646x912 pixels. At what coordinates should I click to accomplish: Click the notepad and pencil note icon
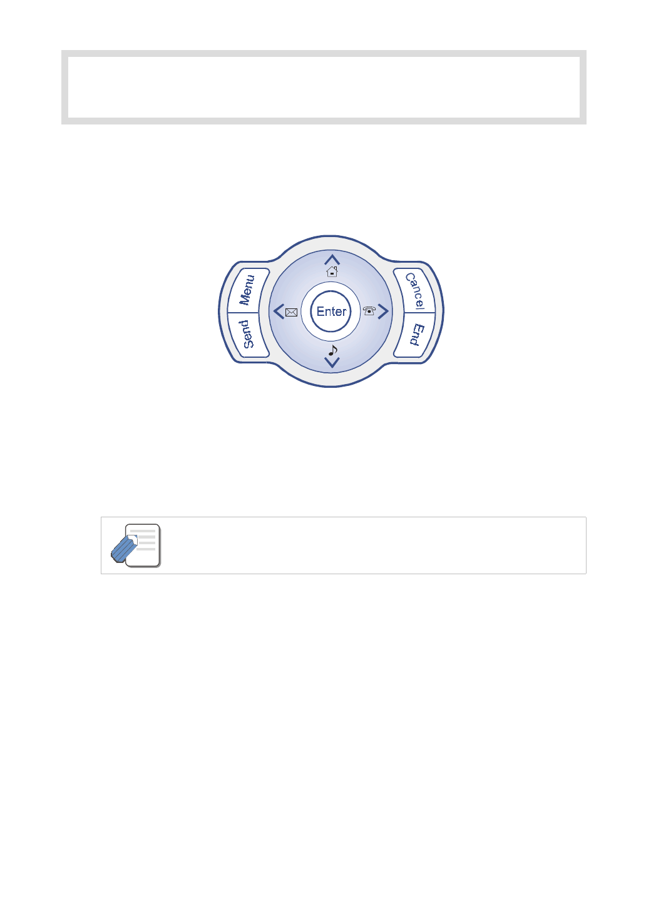136,545
